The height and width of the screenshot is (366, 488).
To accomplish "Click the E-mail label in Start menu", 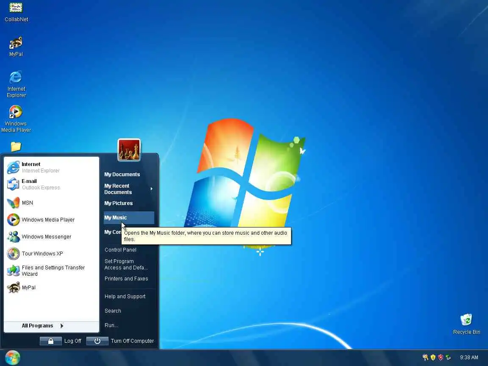I will point(29,181).
